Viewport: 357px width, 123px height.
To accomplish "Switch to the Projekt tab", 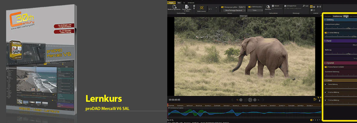I will point(171,3).
